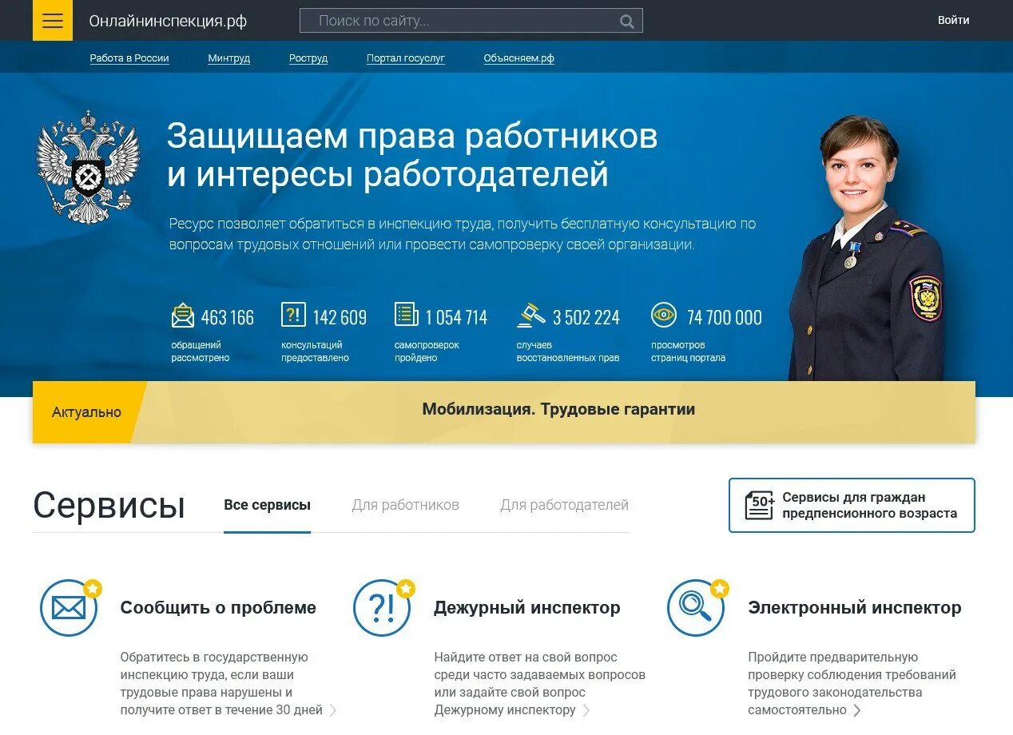This screenshot has width=1013, height=735.
Task: Click the question mark icon beside 142 609
Action: pos(293,315)
